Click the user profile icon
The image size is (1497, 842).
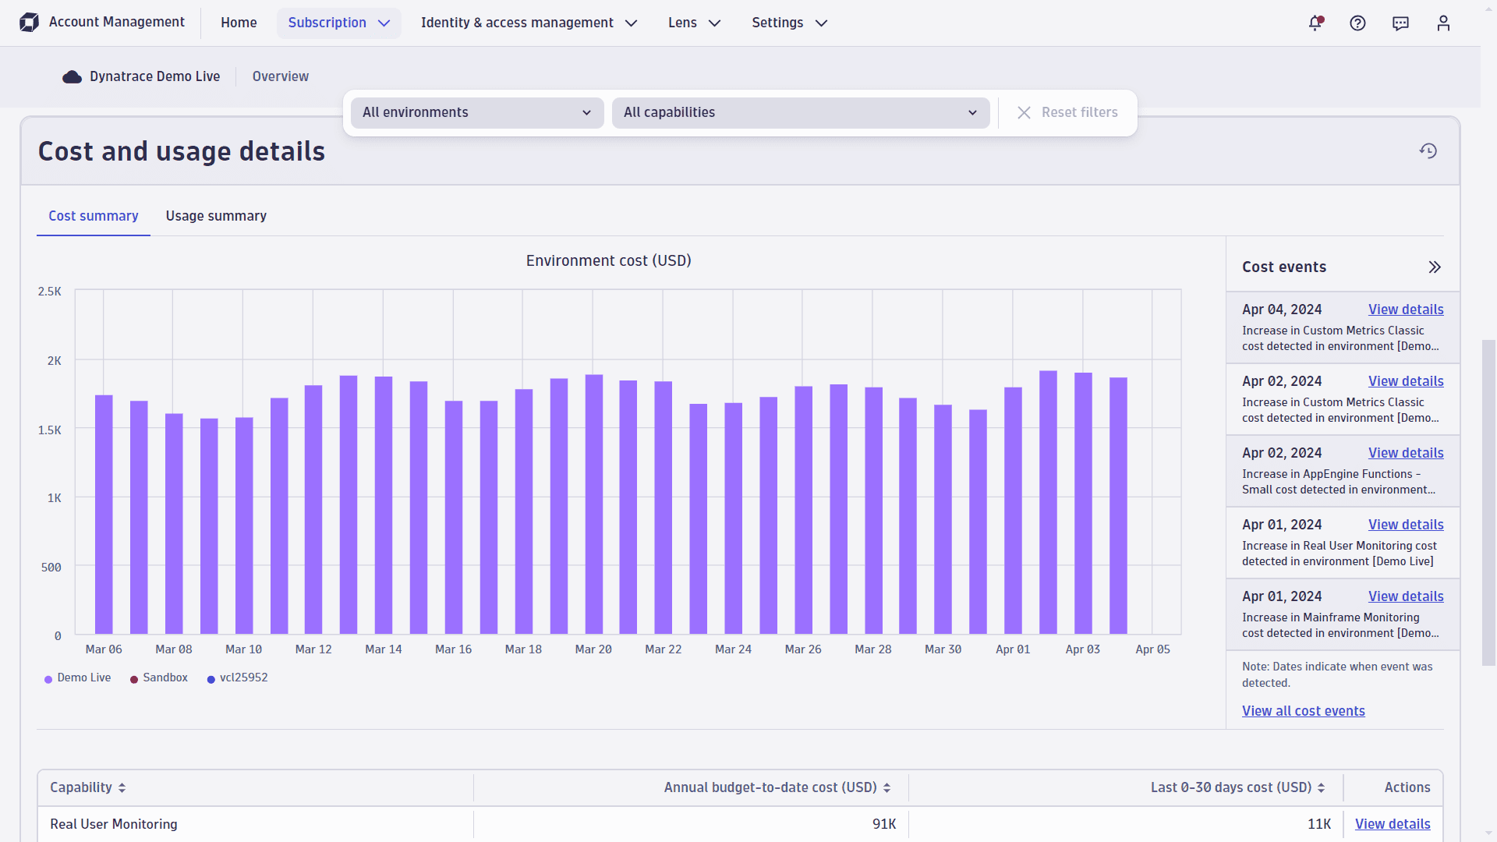coord(1443,23)
